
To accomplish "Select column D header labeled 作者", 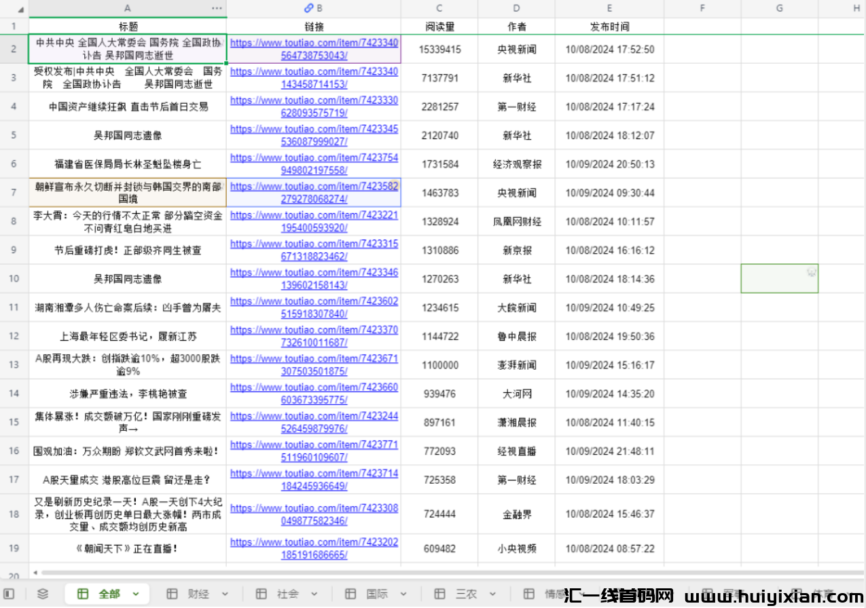I will 516,26.
